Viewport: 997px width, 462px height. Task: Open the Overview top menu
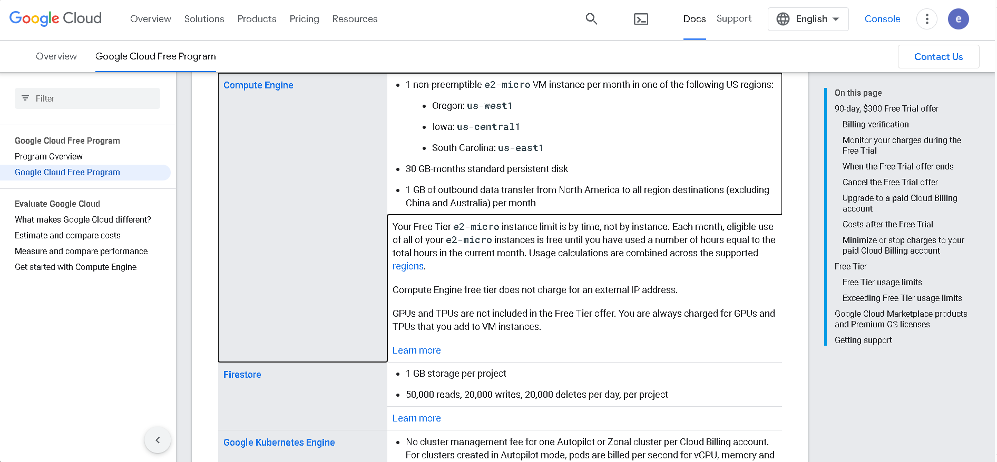pos(151,19)
